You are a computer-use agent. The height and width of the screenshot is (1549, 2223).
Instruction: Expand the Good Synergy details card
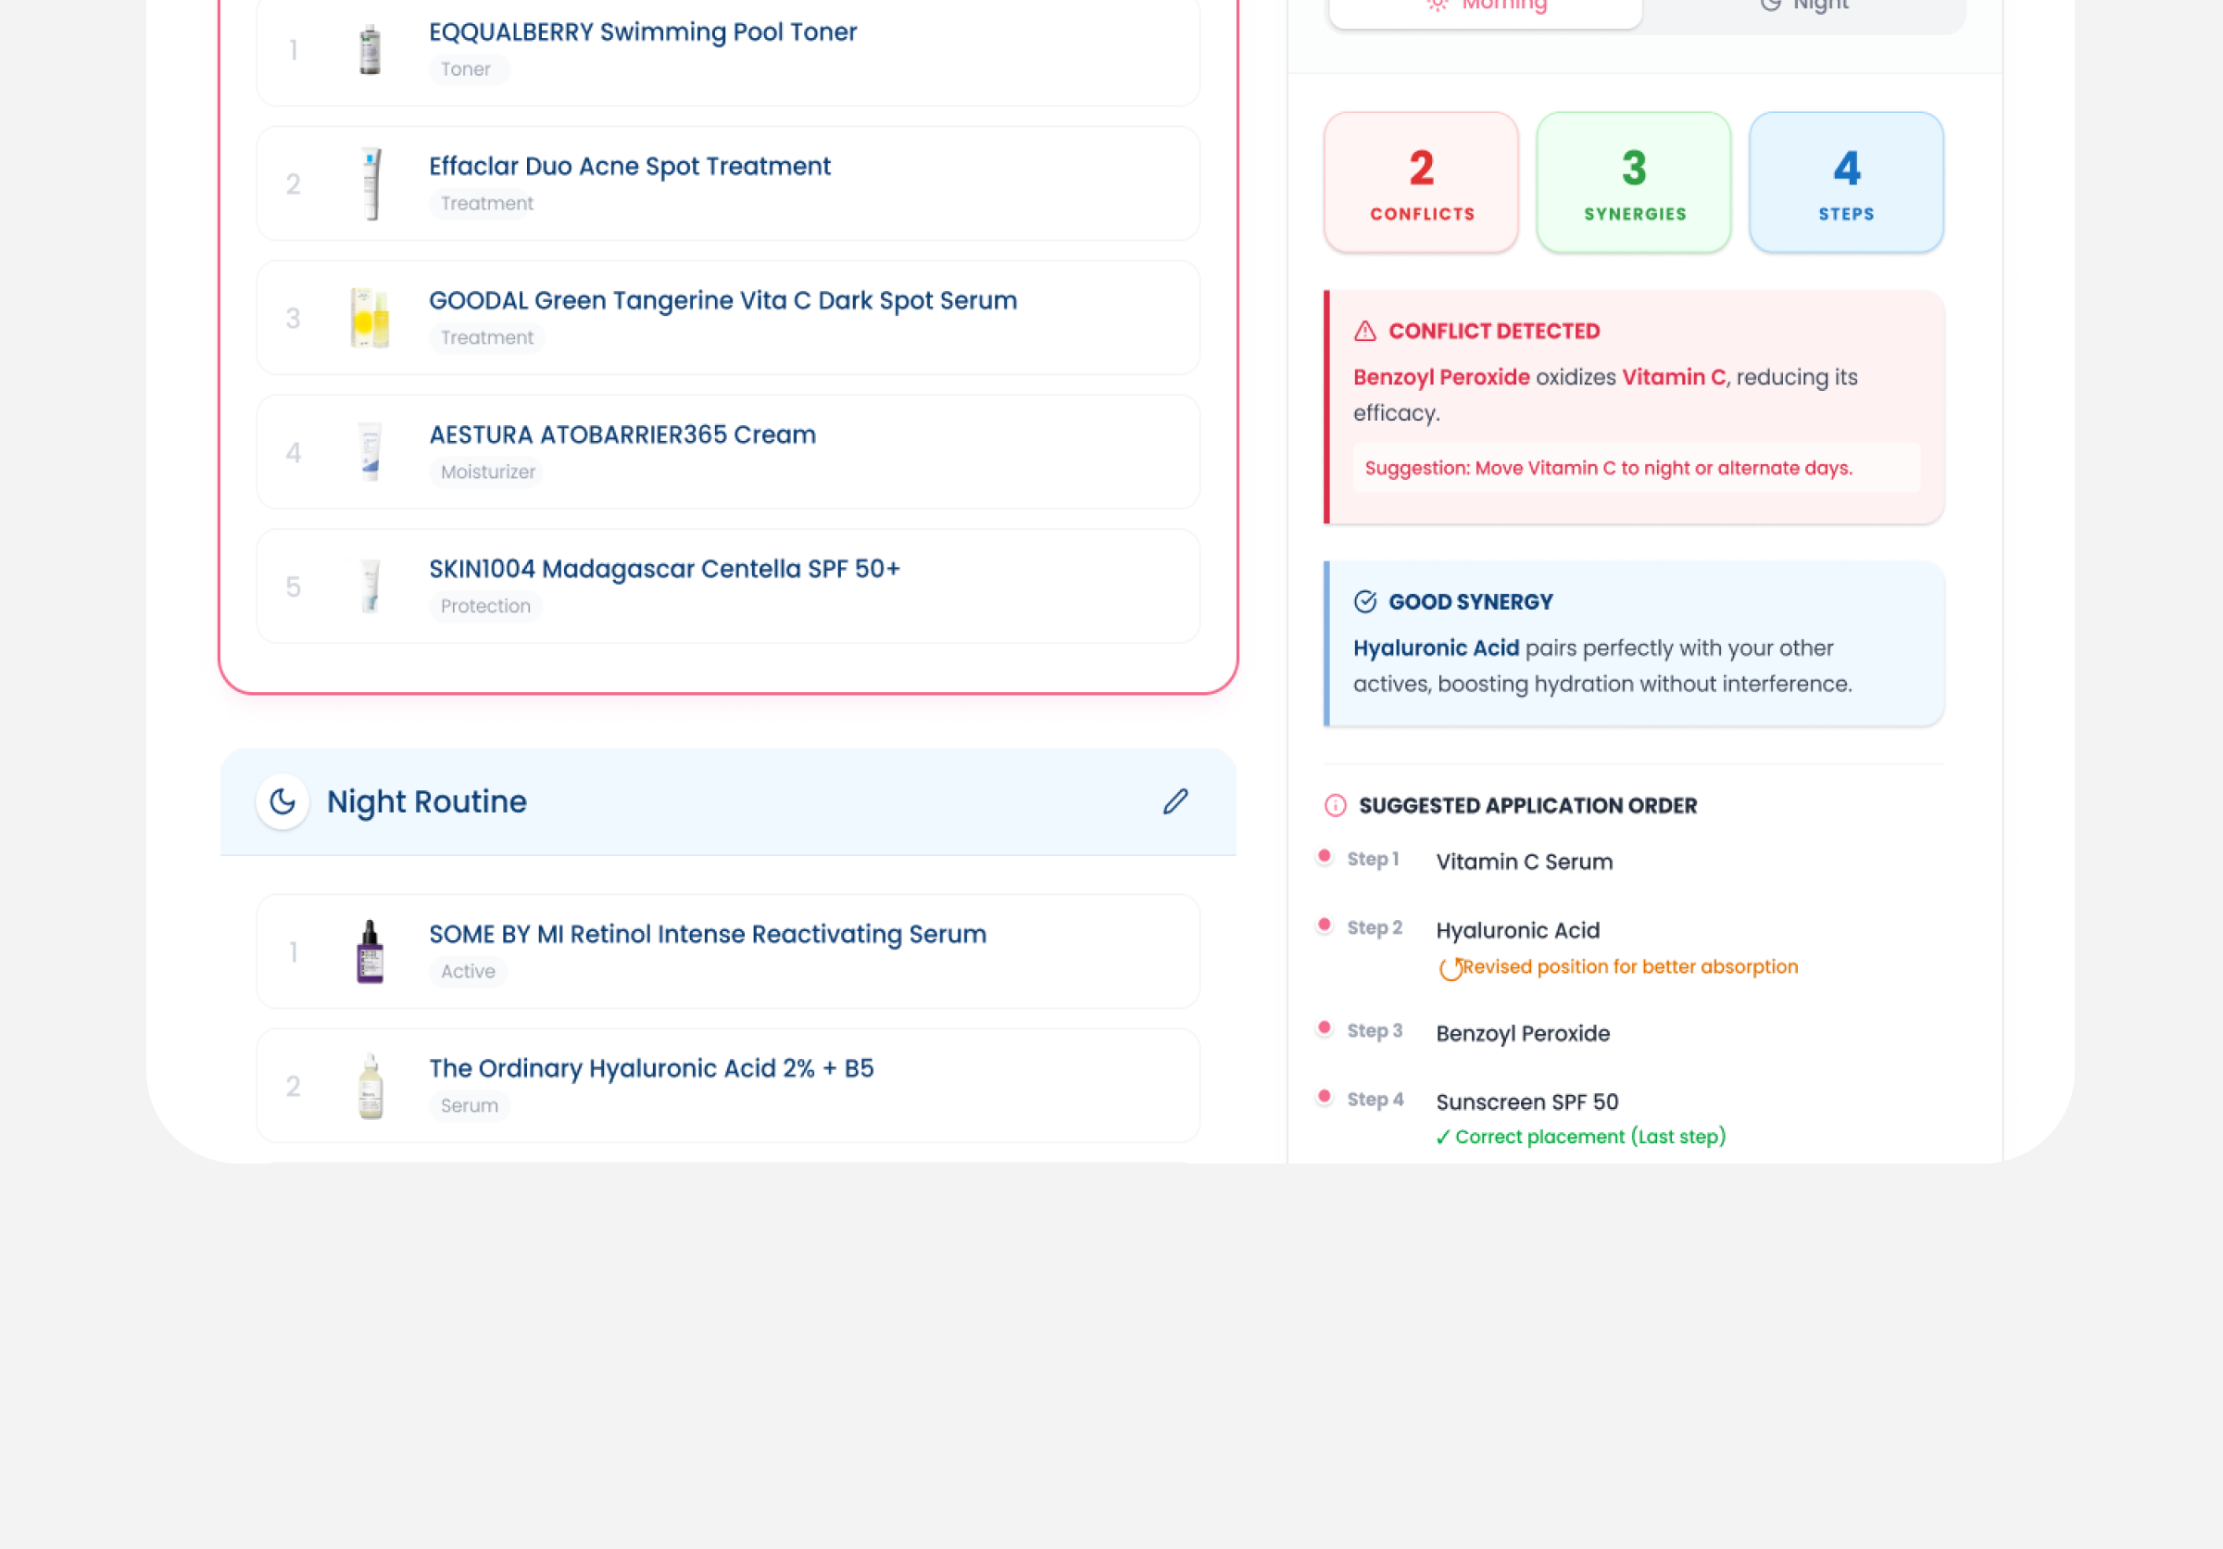(1633, 644)
